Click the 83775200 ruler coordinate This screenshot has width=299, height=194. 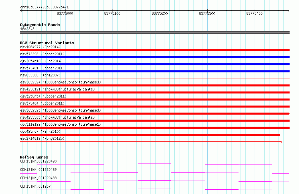coord(160,13)
